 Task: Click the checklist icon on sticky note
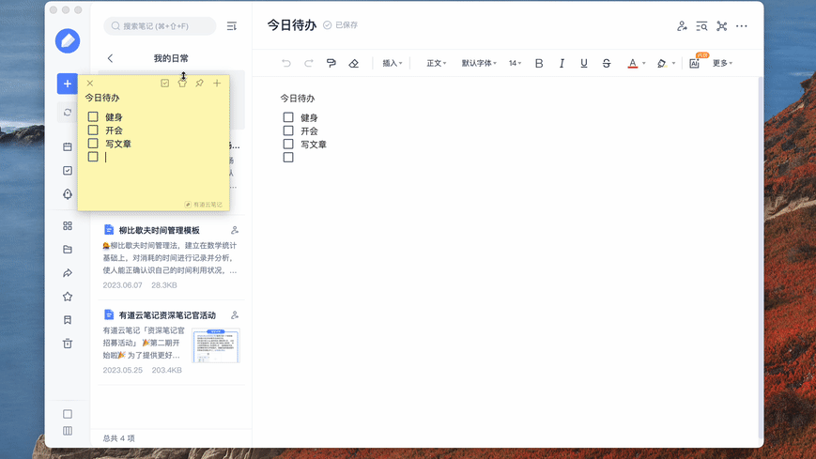(165, 84)
